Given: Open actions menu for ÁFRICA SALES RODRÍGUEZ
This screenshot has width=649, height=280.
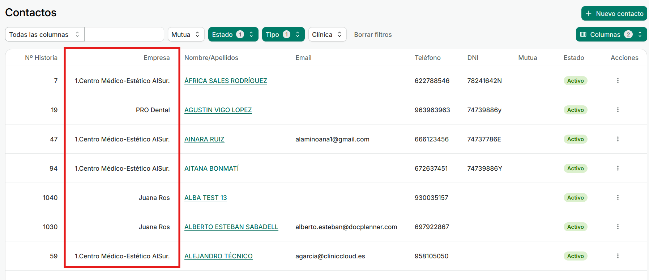Looking at the screenshot, I should click(618, 80).
